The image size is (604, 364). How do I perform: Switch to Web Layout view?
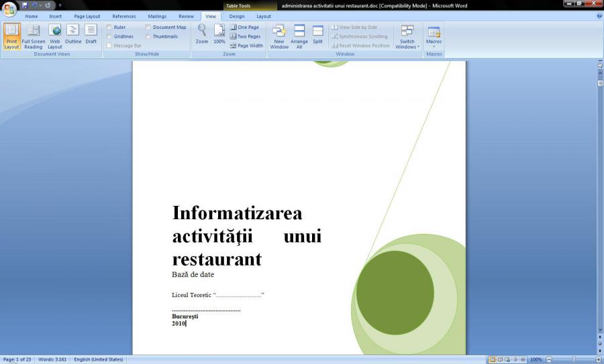[55, 36]
